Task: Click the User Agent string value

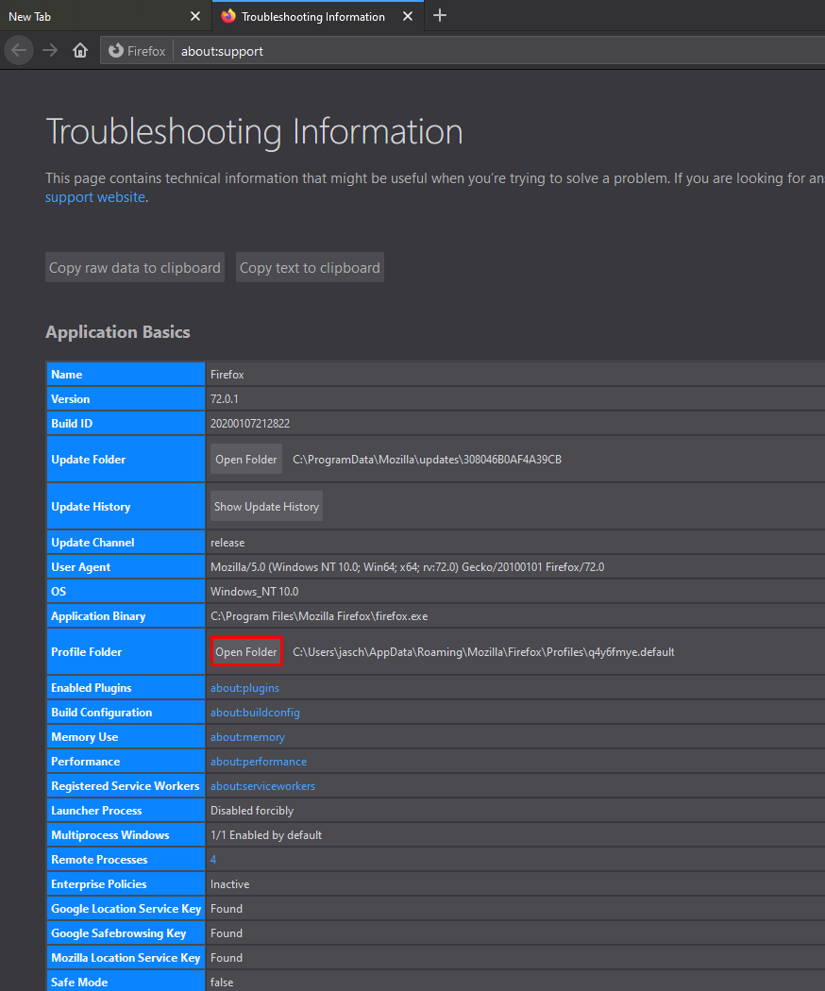Action: [x=407, y=567]
